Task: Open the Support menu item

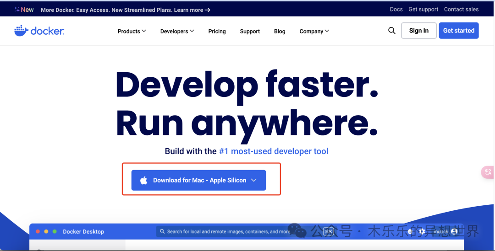Action: (250, 31)
